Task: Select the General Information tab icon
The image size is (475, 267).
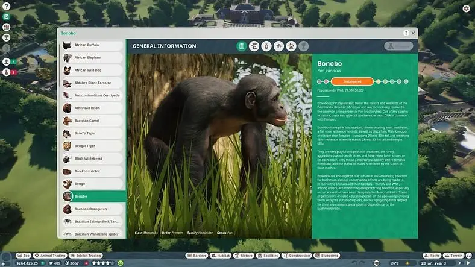Action: 242,46
